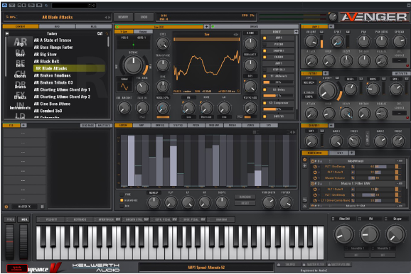411x274 pixels.
Task: Click the back arrow in the Factory browser
Action: (7, 33)
